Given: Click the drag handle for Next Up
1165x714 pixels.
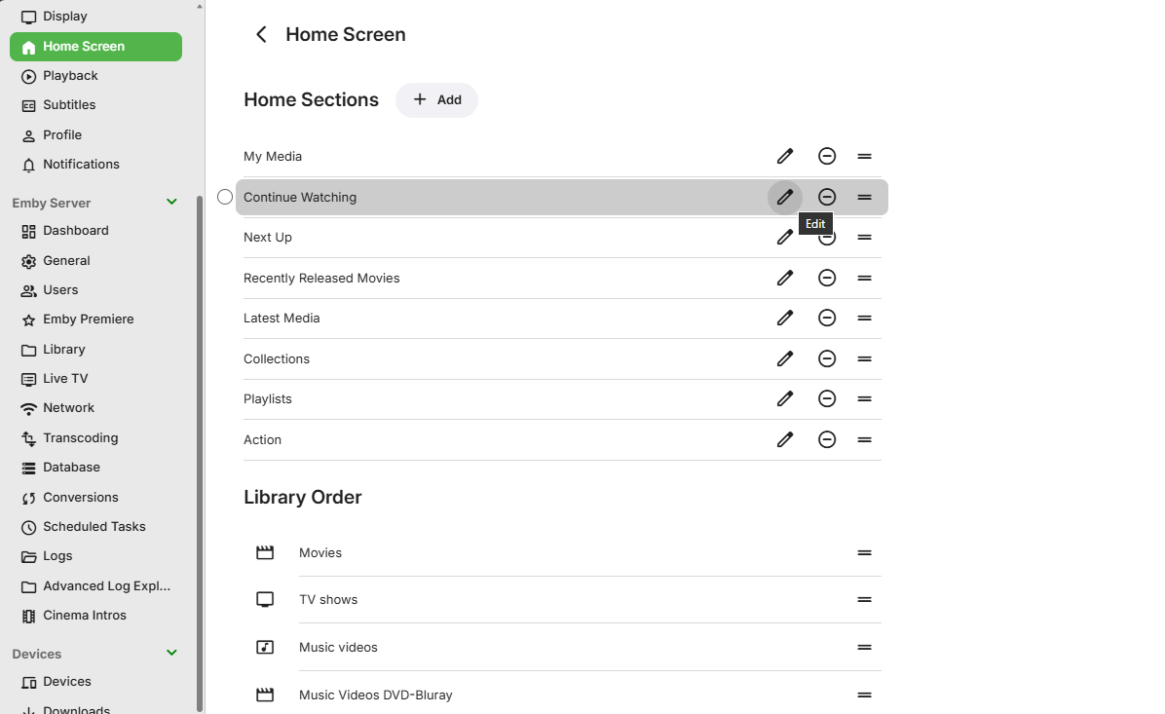Looking at the screenshot, I should pyautogui.click(x=864, y=238).
